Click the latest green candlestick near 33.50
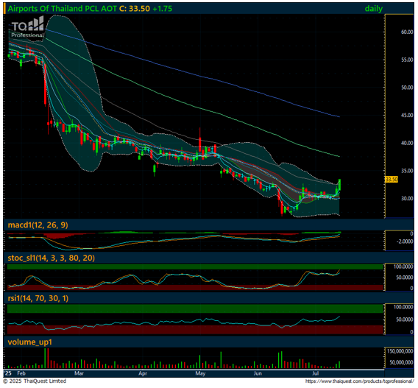This screenshot has height=388, width=418. tap(340, 185)
